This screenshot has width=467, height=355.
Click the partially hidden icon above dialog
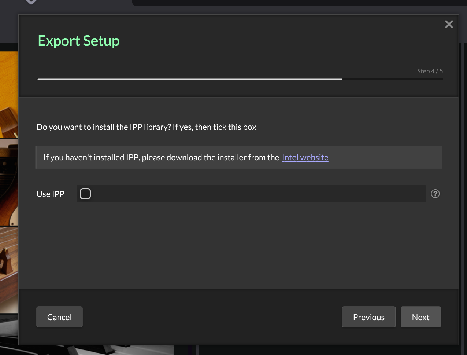(31, 2)
